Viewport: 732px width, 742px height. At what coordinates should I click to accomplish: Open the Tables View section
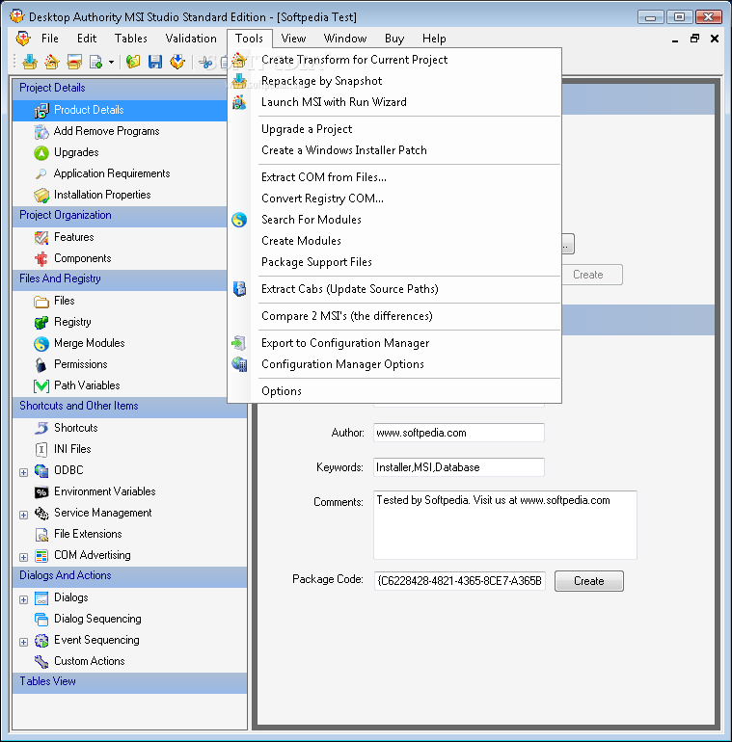pyautogui.click(x=130, y=682)
